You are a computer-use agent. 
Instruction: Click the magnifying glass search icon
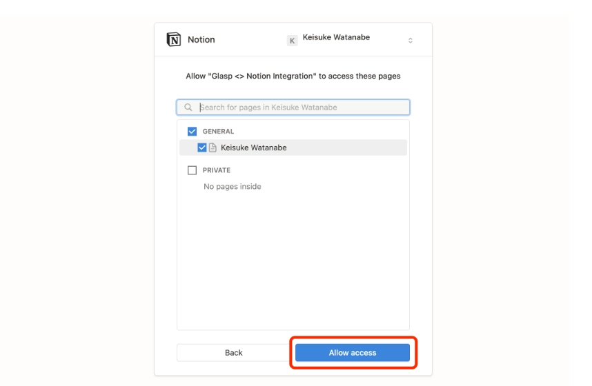(188, 107)
